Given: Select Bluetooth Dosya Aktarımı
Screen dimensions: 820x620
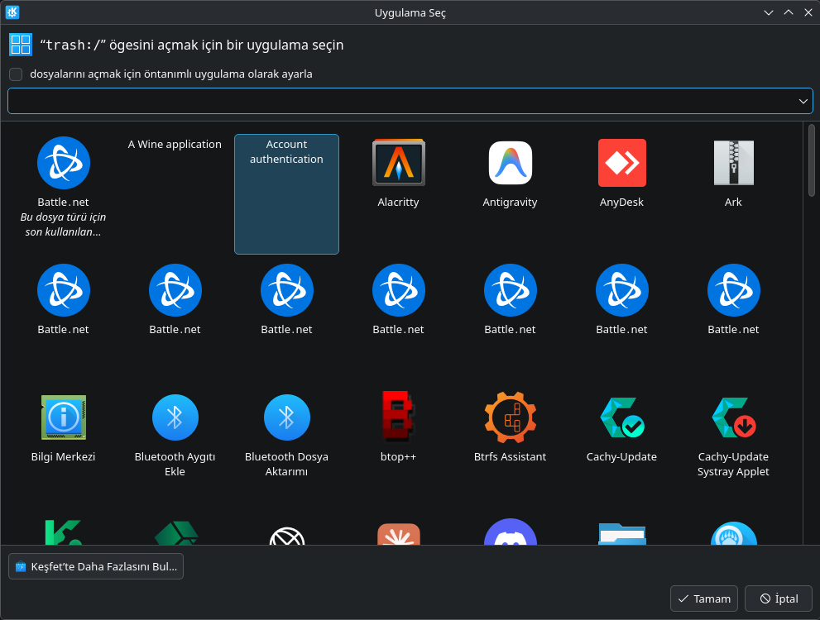Looking at the screenshot, I should [x=286, y=435].
